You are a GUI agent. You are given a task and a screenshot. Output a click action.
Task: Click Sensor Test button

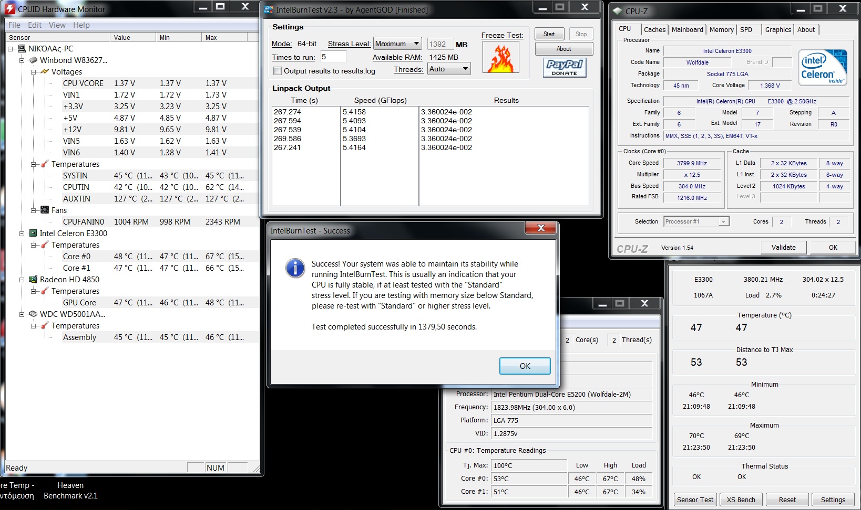[695, 500]
